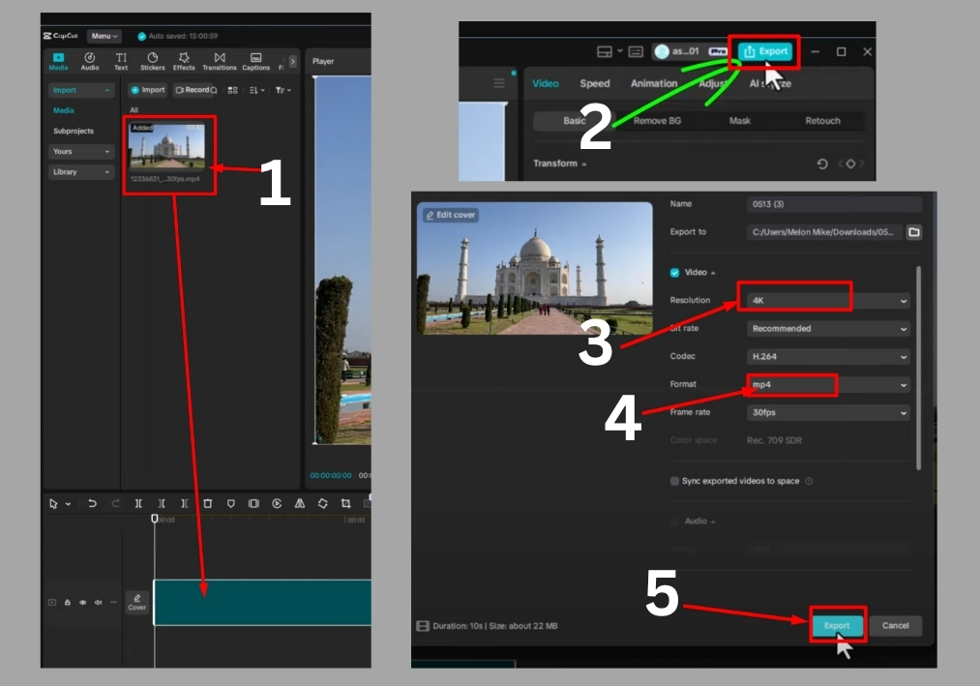This screenshot has width=980, height=686.
Task: Rotate the clip with the rotate icon
Action: (322, 503)
